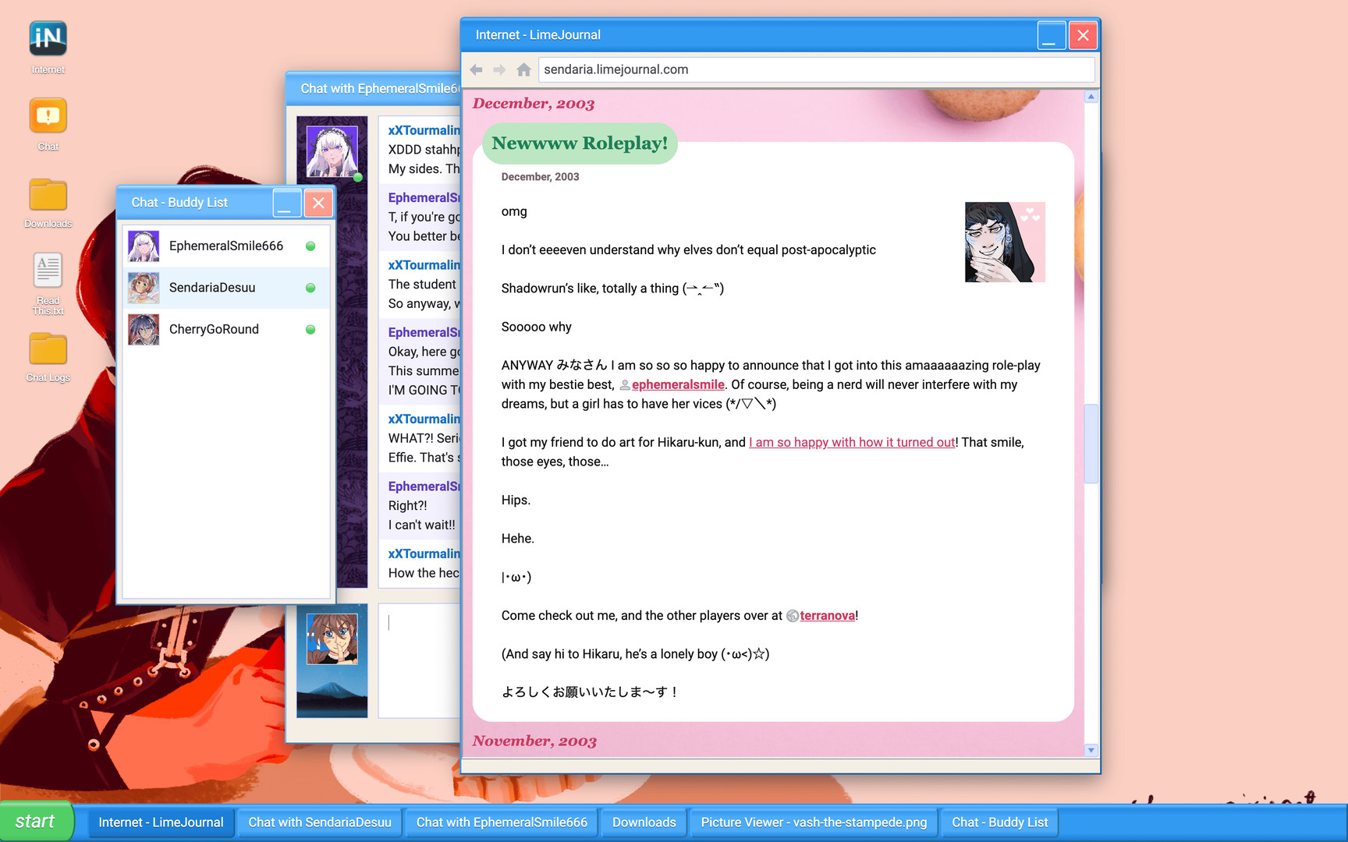Bring Chat with SendariaDesuu forward from taskbar

319,822
